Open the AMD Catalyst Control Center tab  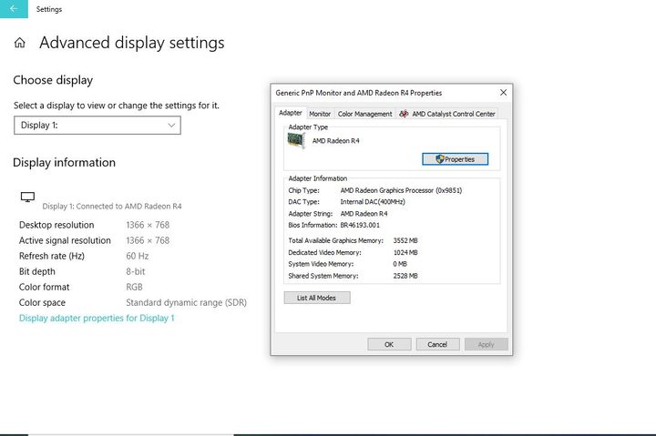pos(446,114)
